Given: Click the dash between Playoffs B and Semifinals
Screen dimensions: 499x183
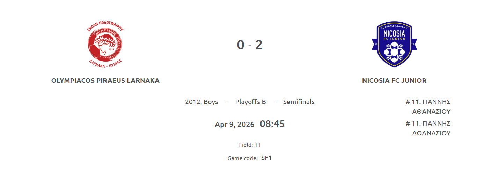Looking at the screenshot, I should point(274,102).
